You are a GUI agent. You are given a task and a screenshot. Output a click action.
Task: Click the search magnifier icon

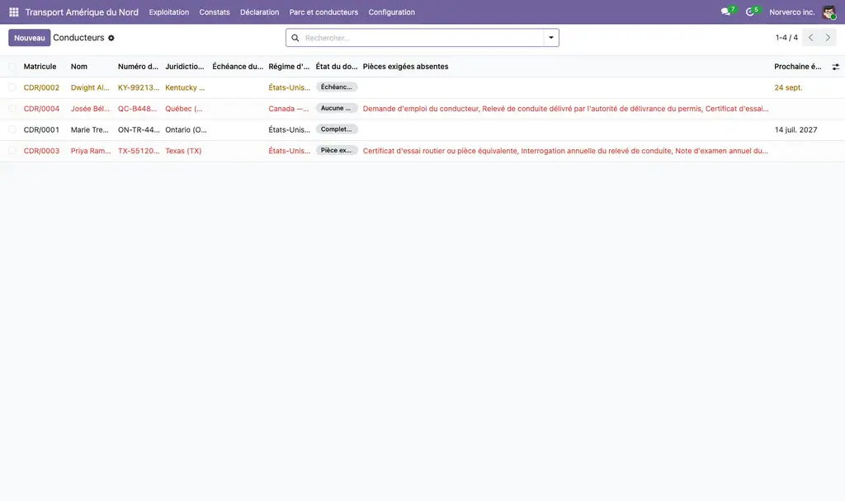(295, 38)
